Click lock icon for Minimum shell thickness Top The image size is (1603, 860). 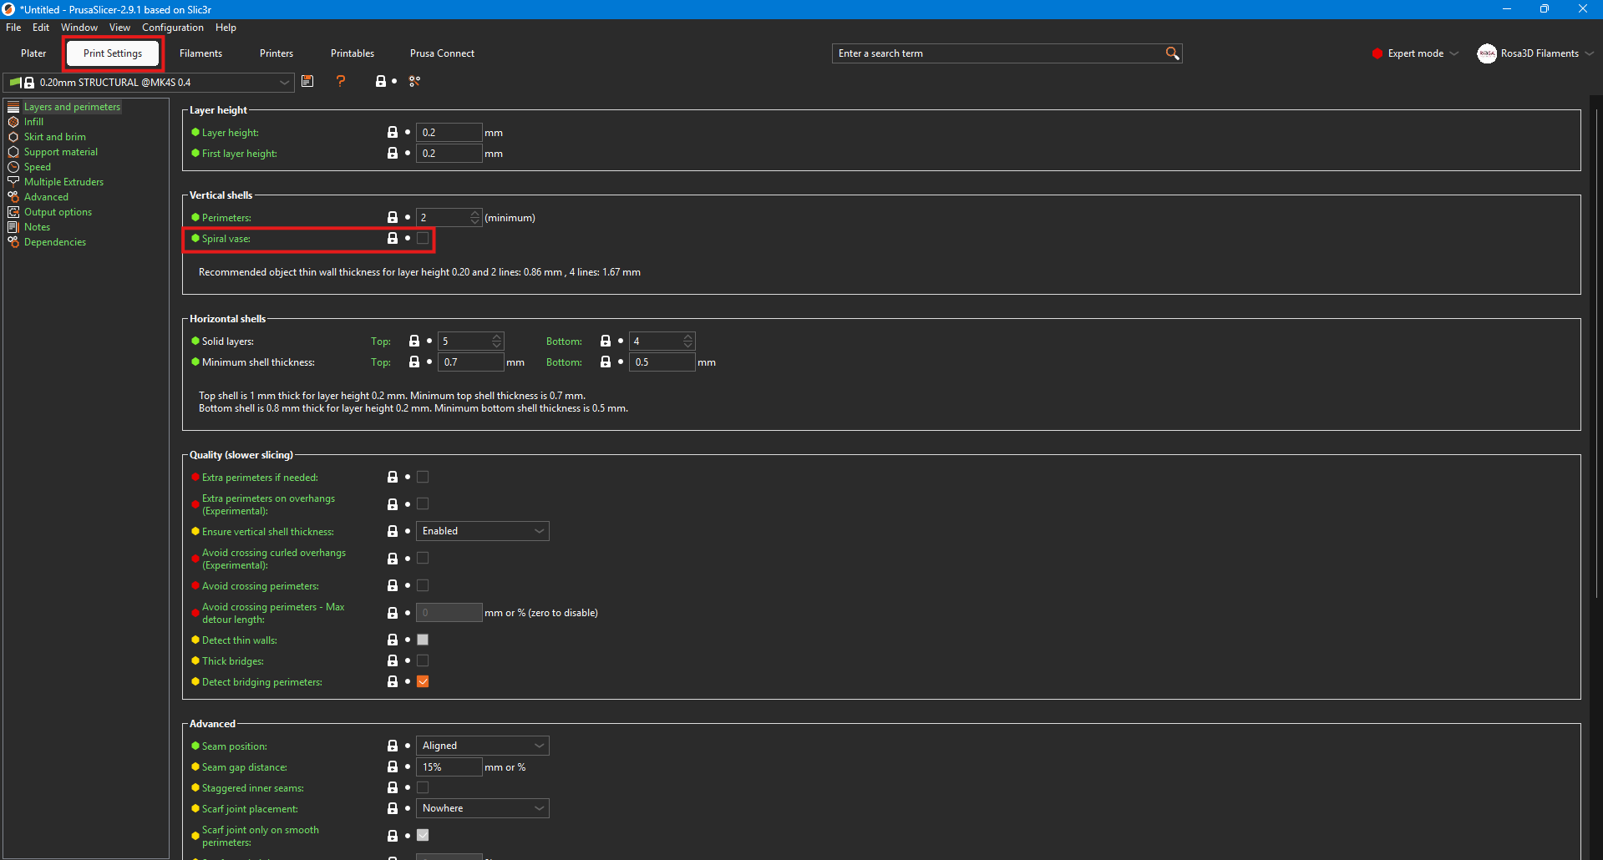pyautogui.click(x=414, y=362)
